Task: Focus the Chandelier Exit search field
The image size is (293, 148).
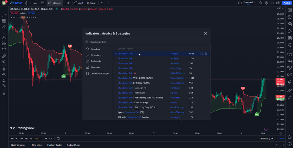Action: pos(146,42)
